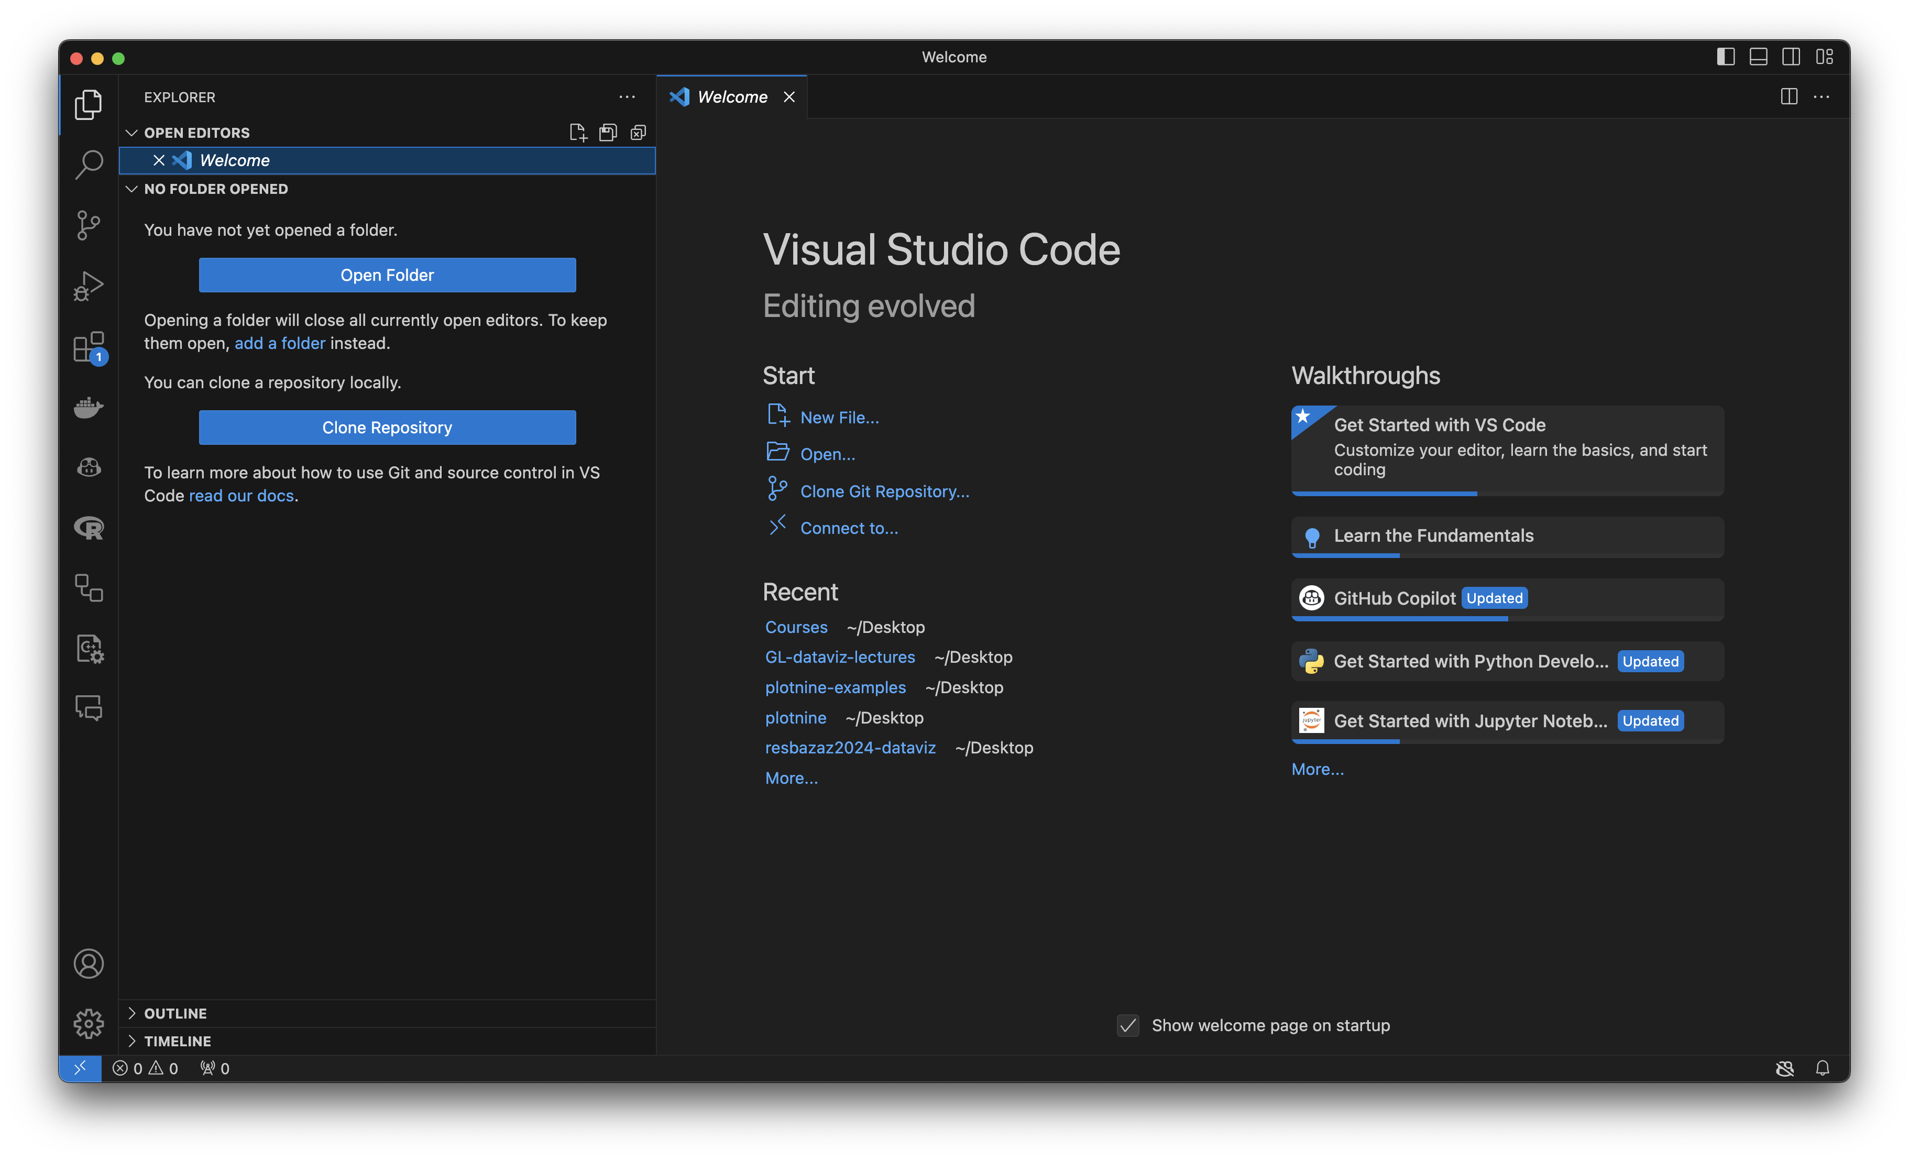Open the R extension view icon
The image size is (1909, 1160).
pyautogui.click(x=89, y=528)
